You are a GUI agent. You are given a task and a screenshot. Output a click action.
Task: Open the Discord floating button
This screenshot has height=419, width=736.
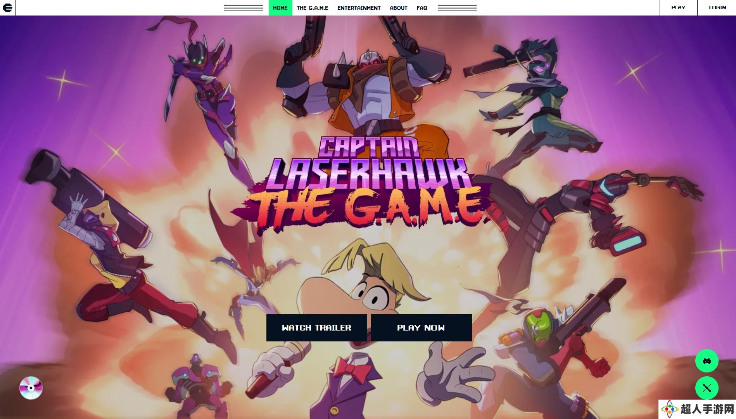coord(707,361)
